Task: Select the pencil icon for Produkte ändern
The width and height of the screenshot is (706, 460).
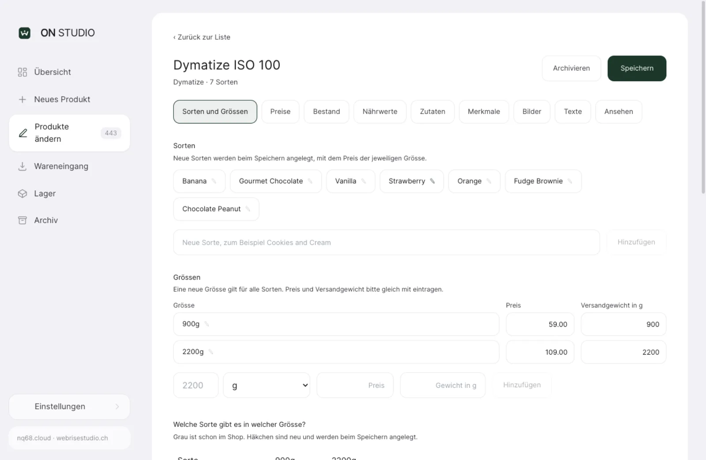Action: pyautogui.click(x=23, y=133)
